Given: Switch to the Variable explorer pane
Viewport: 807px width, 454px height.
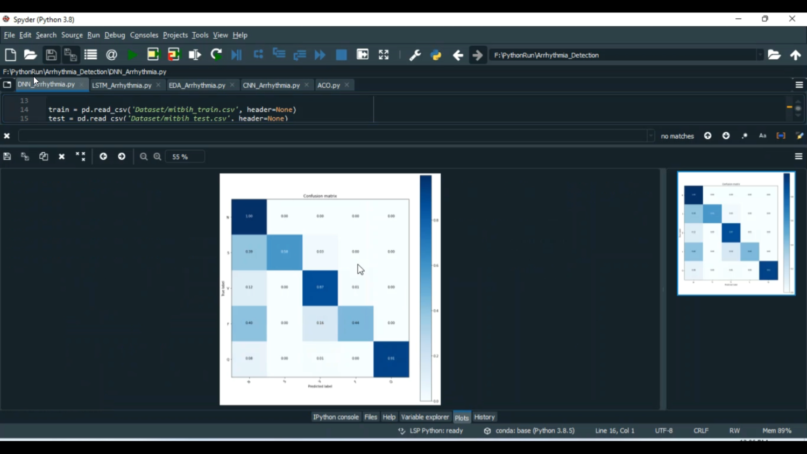Looking at the screenshot, I should [x=424, y=417].
